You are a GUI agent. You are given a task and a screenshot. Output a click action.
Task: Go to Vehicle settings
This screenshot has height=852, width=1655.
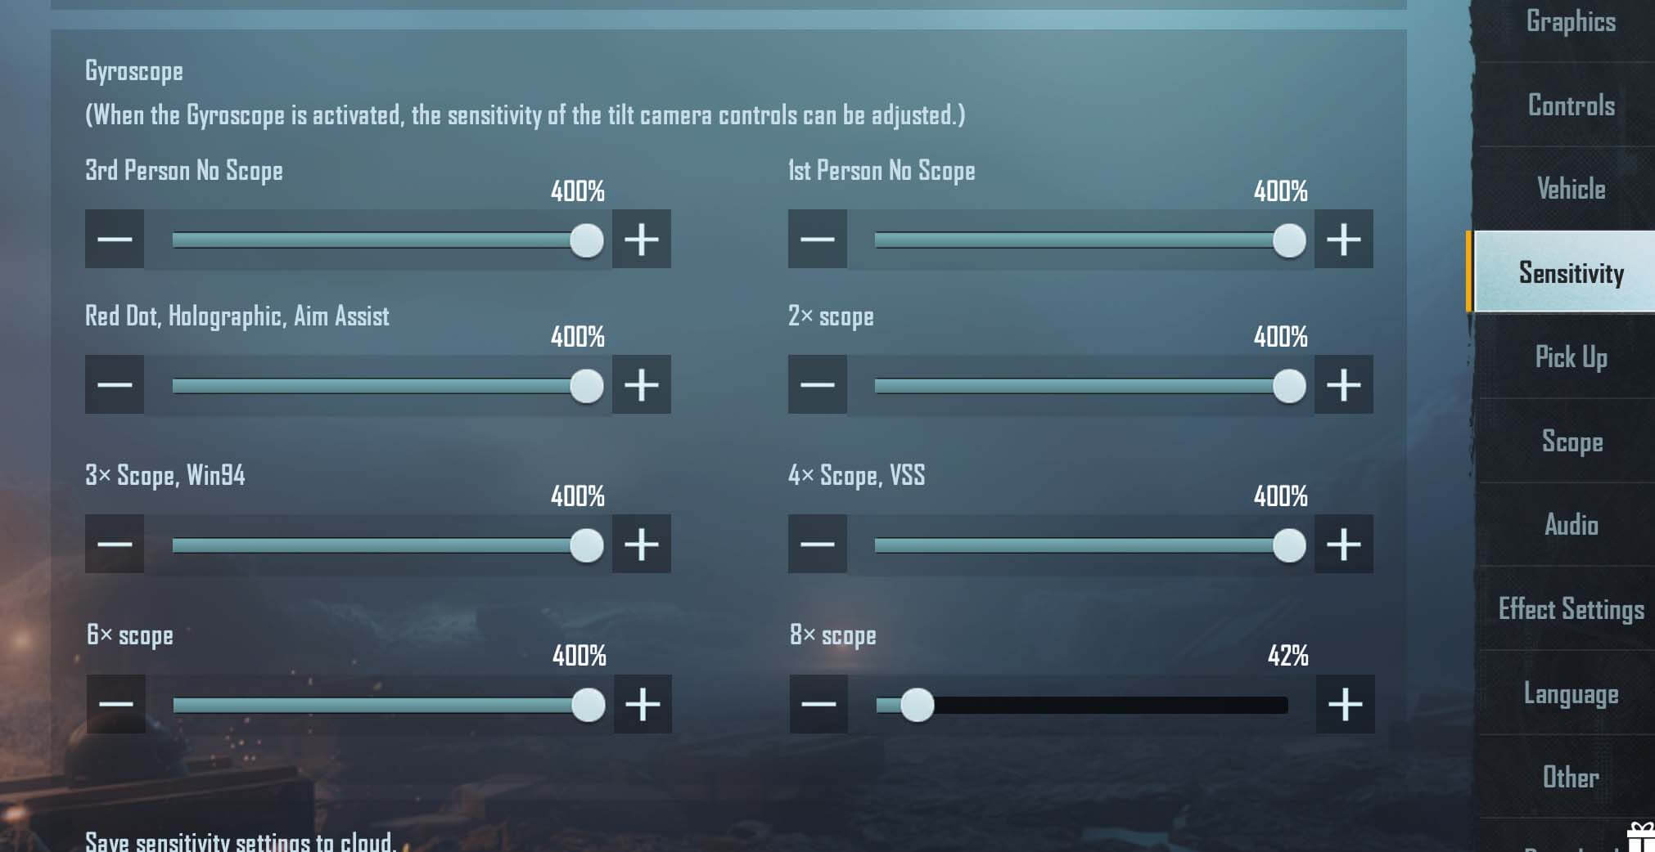(1571, 189)
